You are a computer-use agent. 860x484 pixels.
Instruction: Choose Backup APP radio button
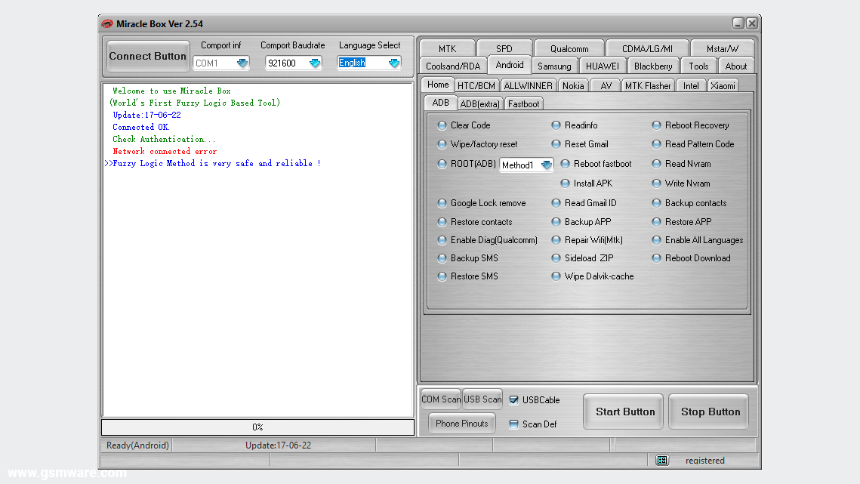pos(556,222)
